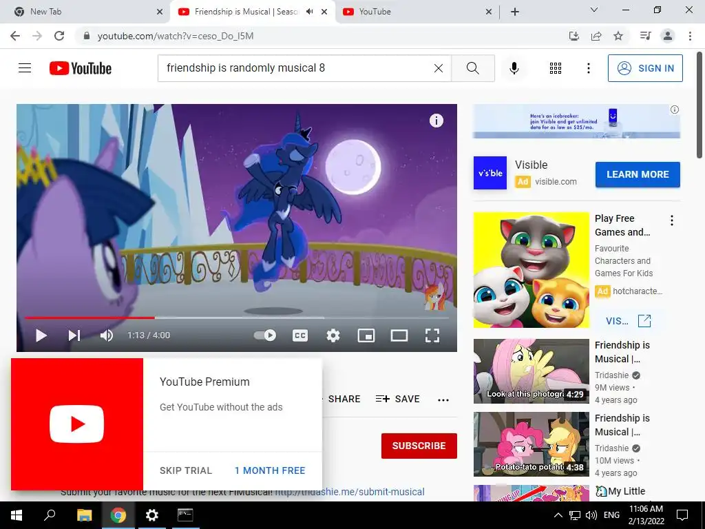The image size is (705, 529).
Task: Open the submit-musical description link
Action: coord(350,492)
